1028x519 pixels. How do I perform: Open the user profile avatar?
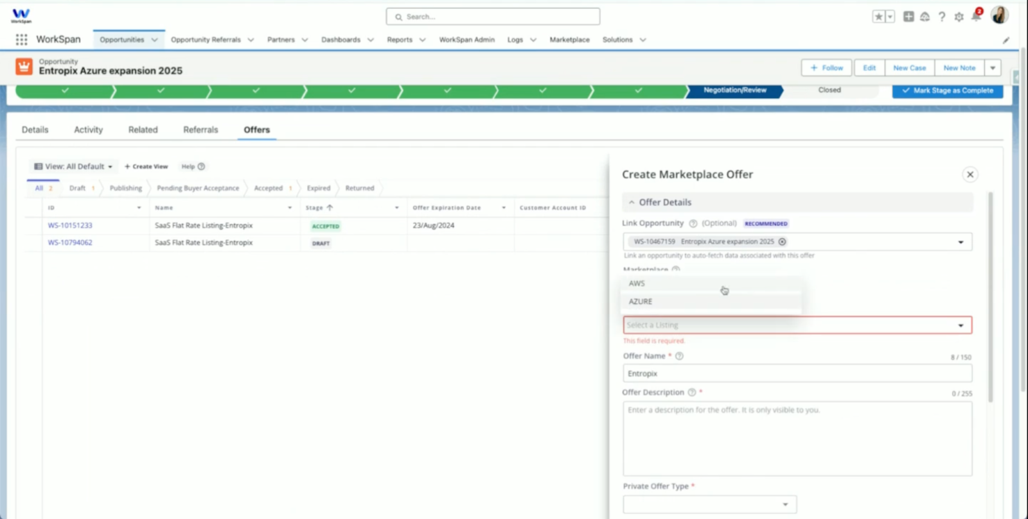(x=999, y=15)
